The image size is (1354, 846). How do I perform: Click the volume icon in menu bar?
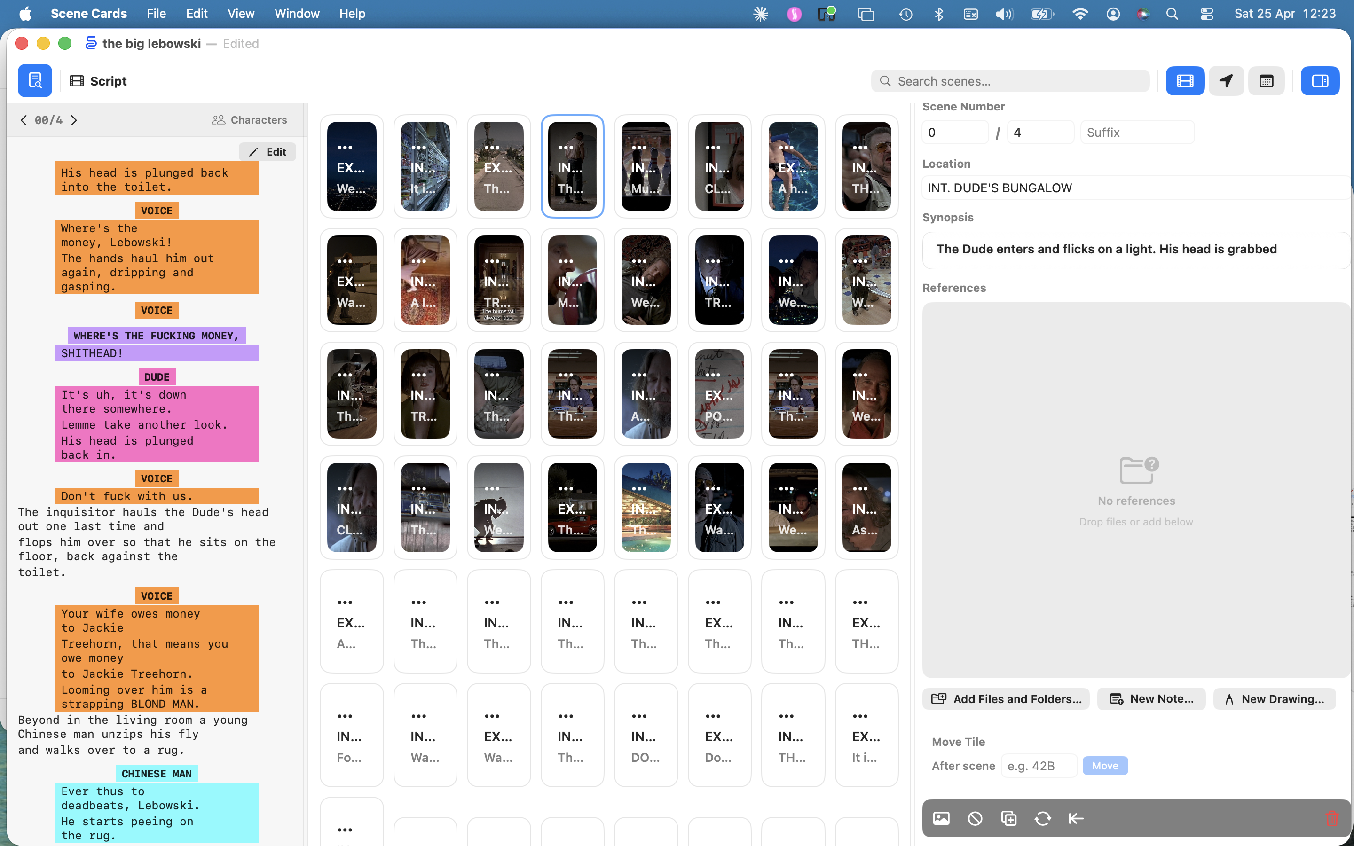(x=1004, y=14)
